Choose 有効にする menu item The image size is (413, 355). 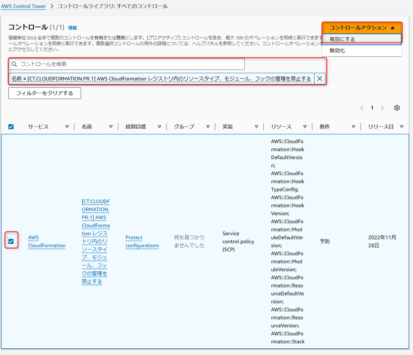(362, 39)
